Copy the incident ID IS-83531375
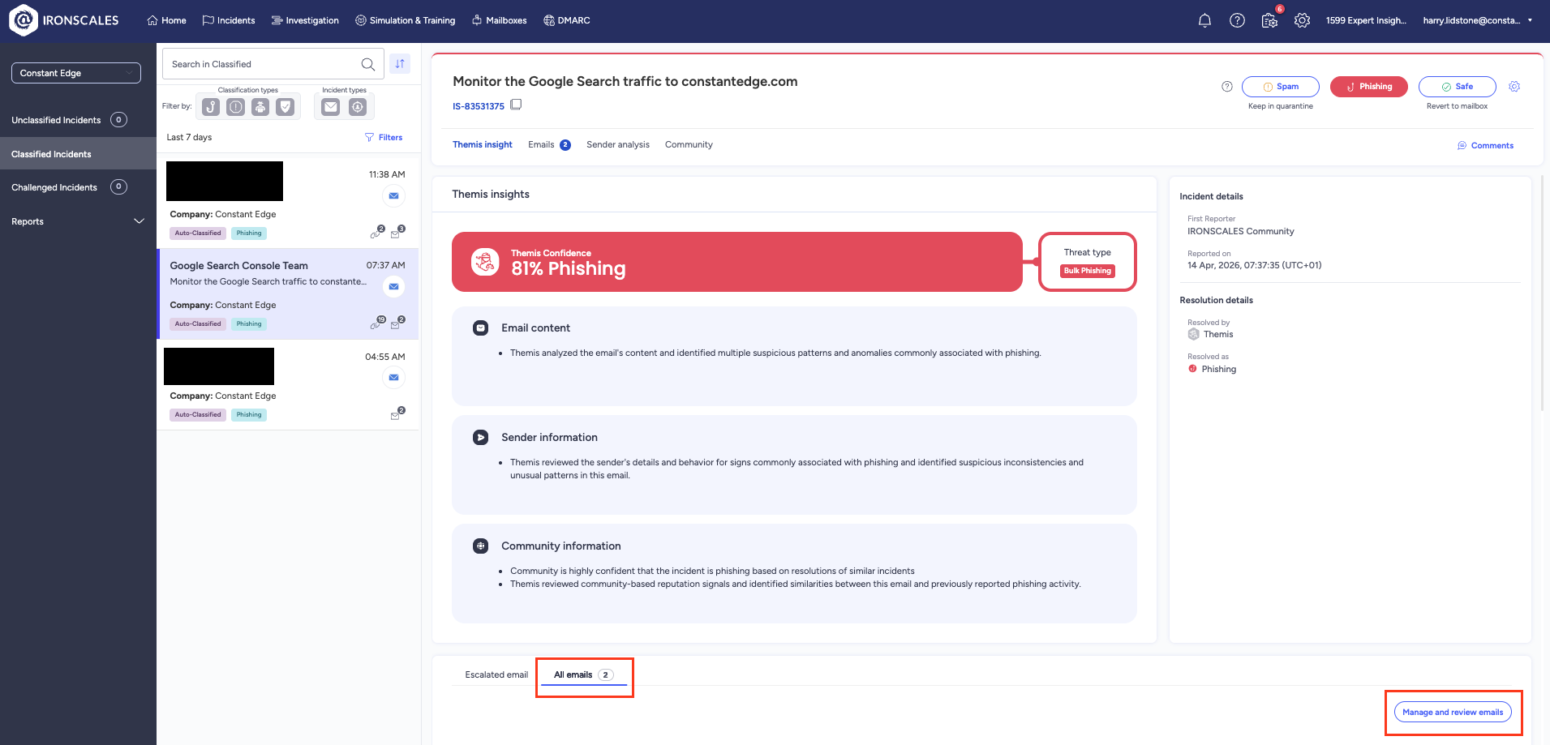 pos(516,105)
